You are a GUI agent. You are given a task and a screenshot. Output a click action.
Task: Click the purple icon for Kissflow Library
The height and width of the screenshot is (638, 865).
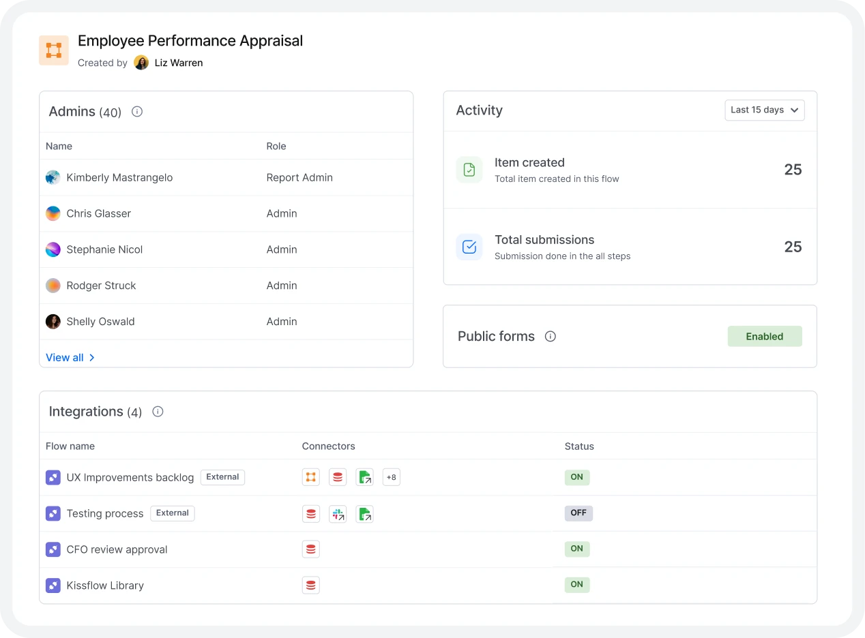coord(53,586)
